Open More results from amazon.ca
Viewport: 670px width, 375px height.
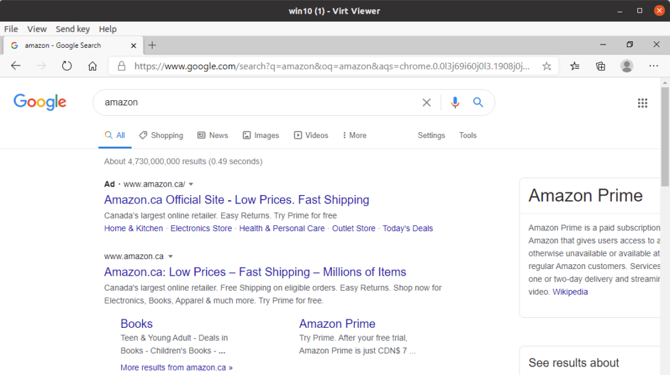pyautogui.click(x=177, y=367)
